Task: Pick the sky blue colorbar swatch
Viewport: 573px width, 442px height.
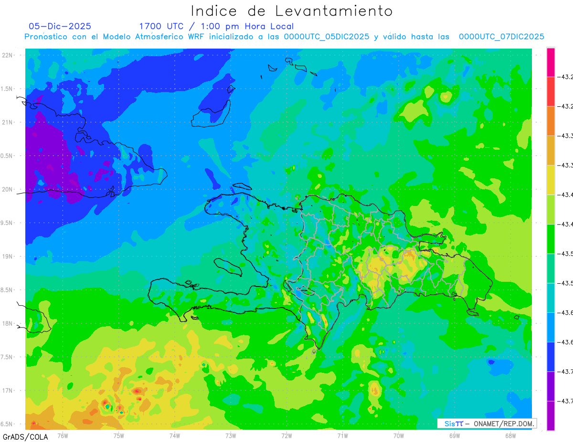Action: point(551,328)
